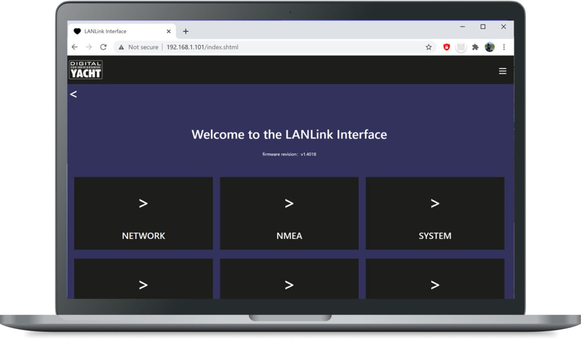Screen dimensions: 581x340
Task: Close the browser window
Action: (x=503, y=26)
